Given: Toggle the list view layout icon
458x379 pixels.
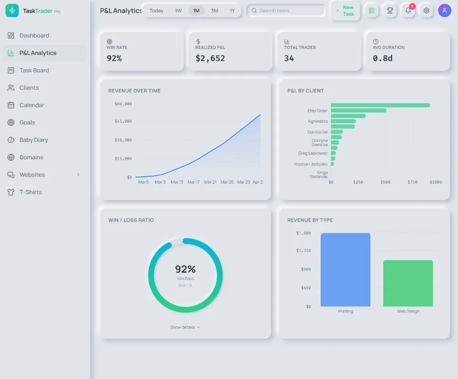Looking at the screenshot, I should (x=371, y=11).
